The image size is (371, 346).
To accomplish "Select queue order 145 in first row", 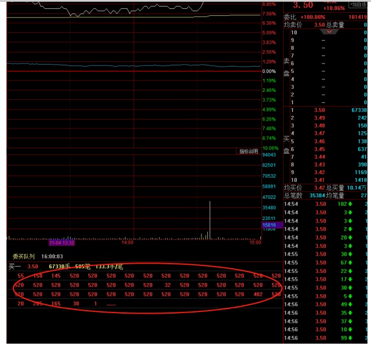I will tap(56, 276).
